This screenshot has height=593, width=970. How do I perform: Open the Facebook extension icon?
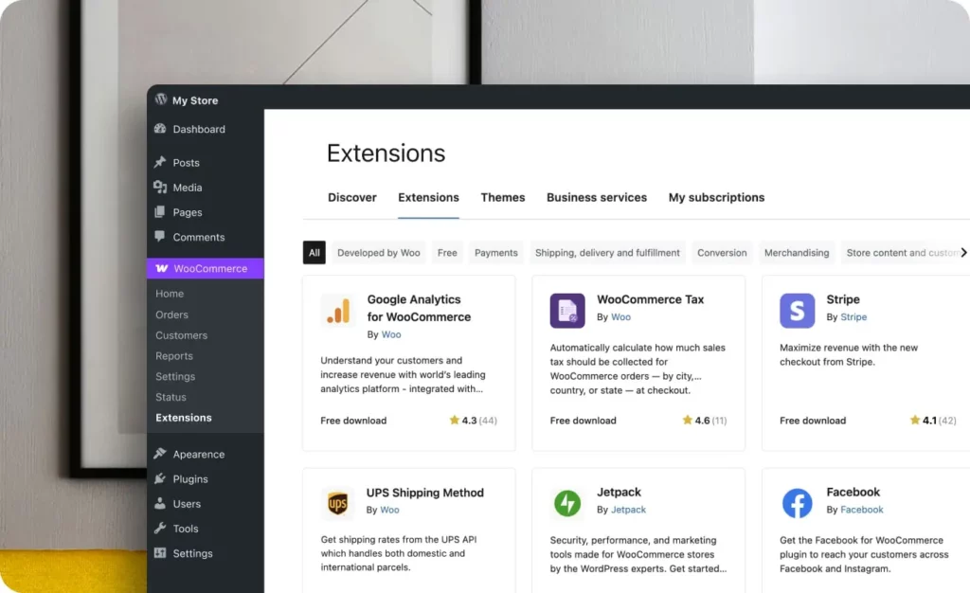tap(797, 503)
